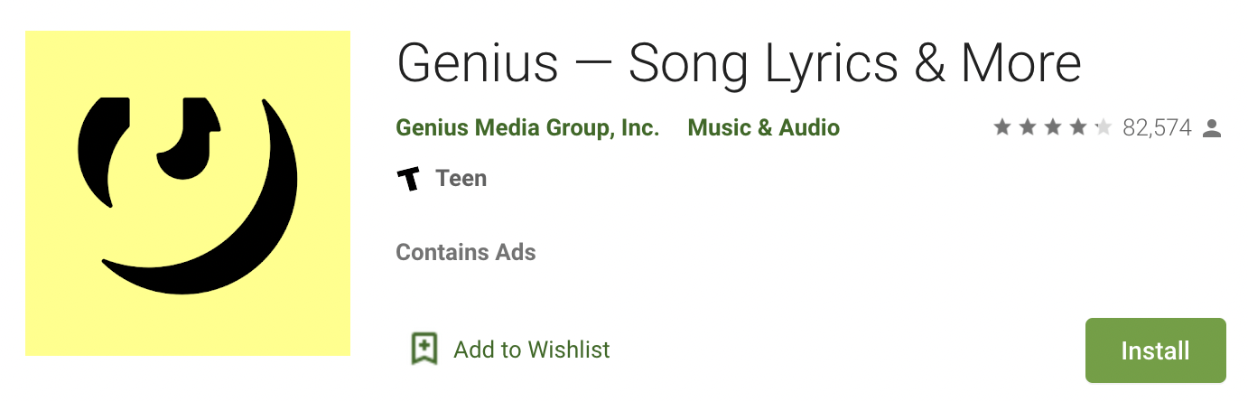Open the Music & Audio category
Viewport: 1248px width, 401px height.
coord(764,128)
